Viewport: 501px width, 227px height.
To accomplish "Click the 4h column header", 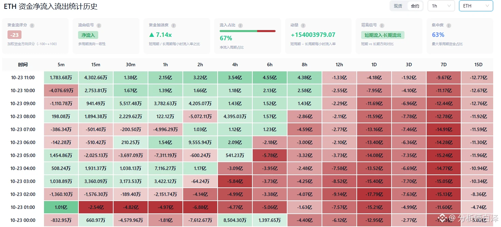I will point(235,65).
